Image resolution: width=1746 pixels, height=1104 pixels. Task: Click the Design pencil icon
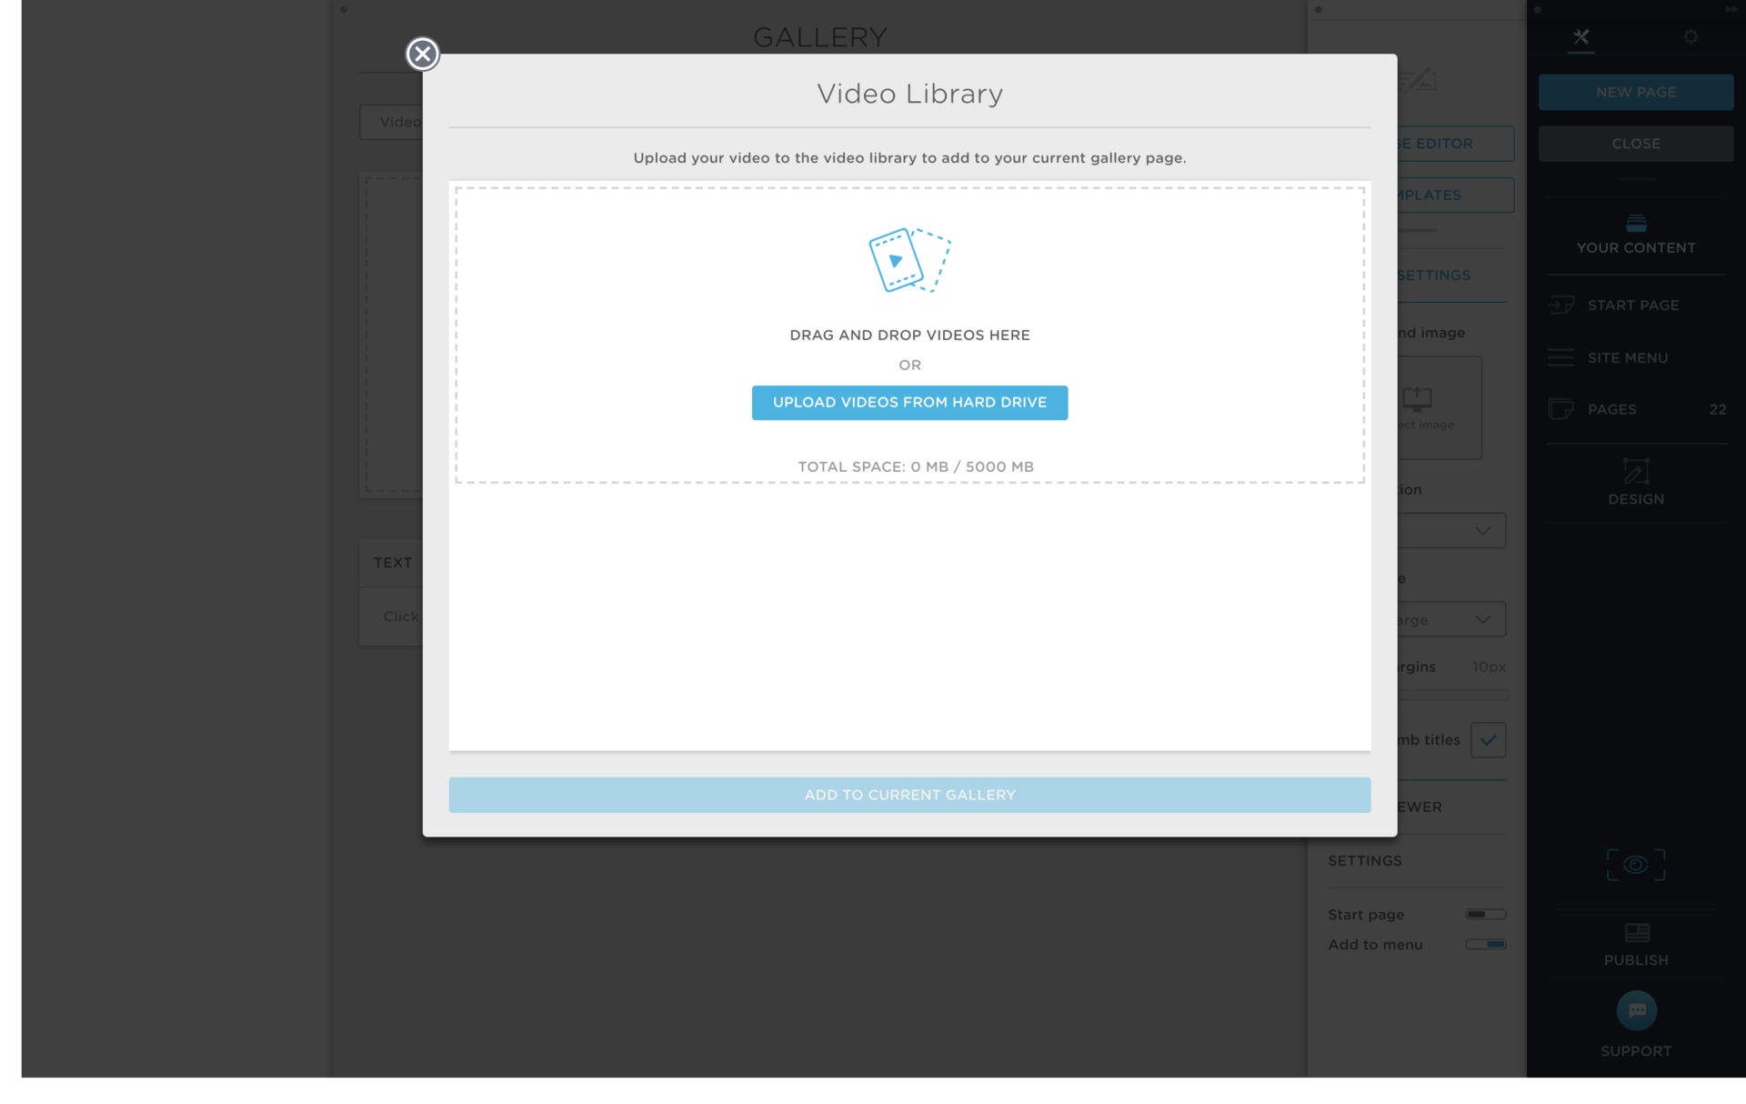1635,471
